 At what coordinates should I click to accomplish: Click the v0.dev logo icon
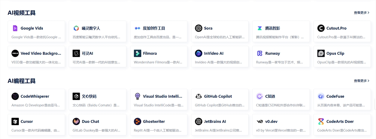coord(260,121)
